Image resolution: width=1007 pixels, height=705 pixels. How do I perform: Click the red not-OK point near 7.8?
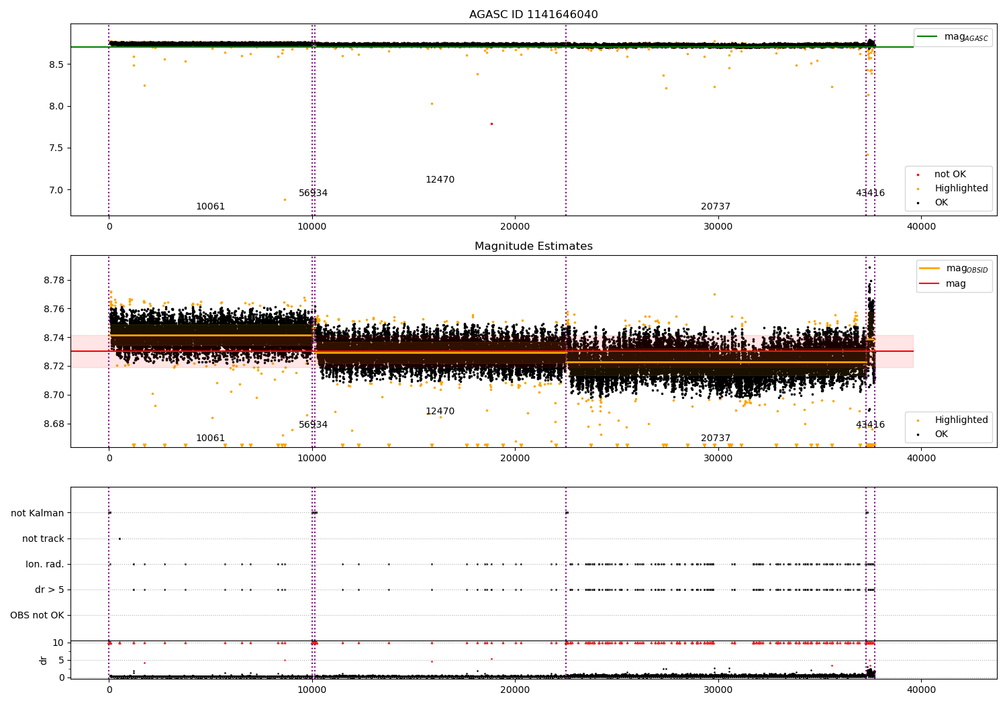[491, 124]
